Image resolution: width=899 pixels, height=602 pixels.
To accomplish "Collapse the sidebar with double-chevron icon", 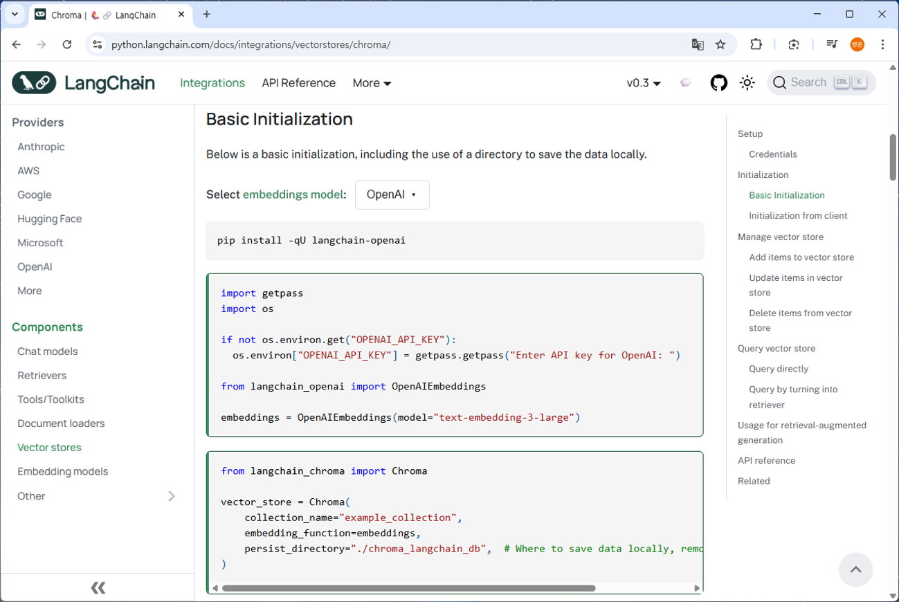I will (x=98, y=587).
